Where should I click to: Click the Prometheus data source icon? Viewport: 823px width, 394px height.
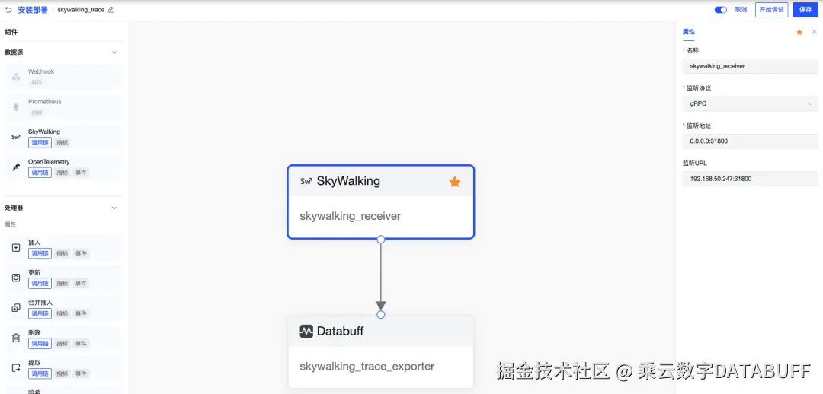click(x=16, y=107)
